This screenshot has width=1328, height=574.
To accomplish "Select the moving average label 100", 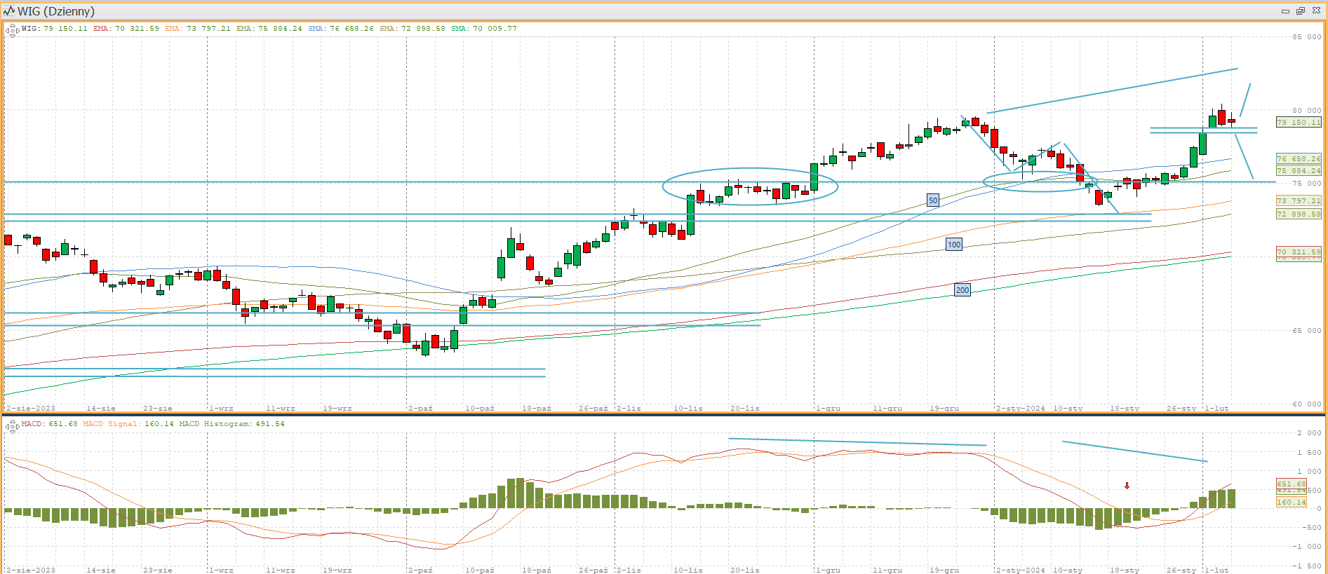I will click(x=953, y=245).
